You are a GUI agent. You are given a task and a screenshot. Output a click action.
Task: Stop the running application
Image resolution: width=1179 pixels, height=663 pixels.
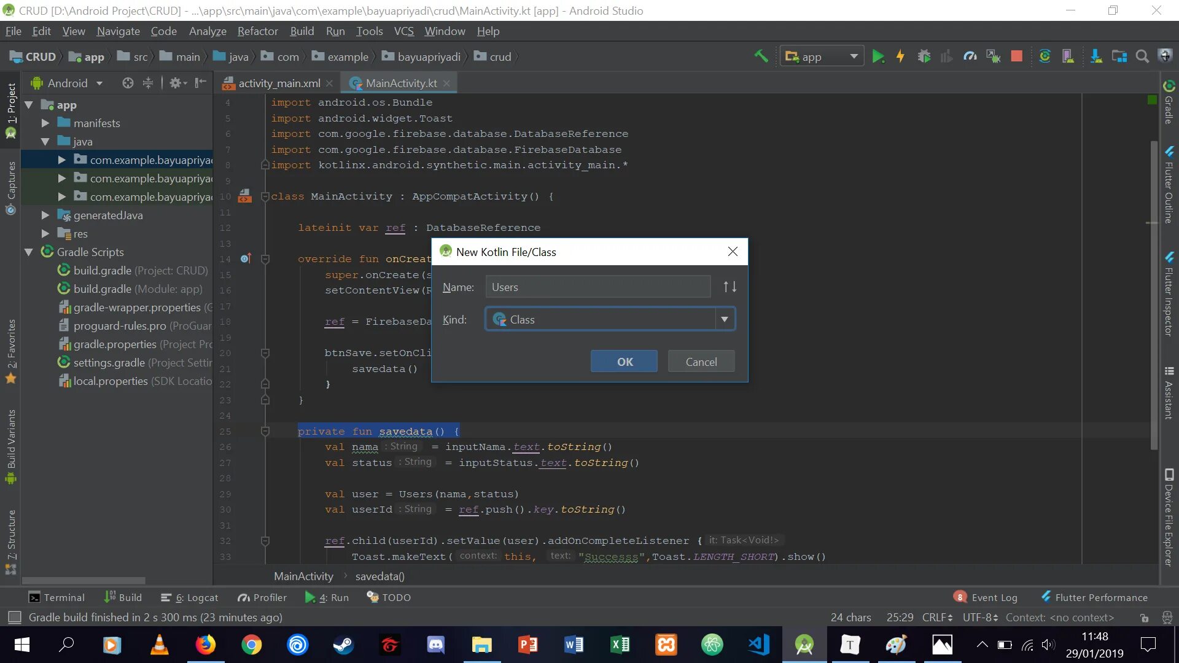pyautogui.click(x=1016, y=56)
